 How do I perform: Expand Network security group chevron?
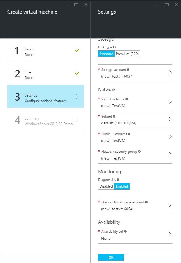(x=170, y=154)
